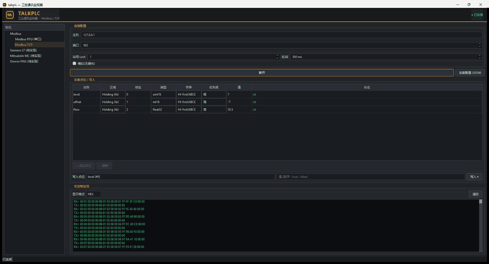
Task: Click the 字序 column header
Action: (x=189, y=88)
